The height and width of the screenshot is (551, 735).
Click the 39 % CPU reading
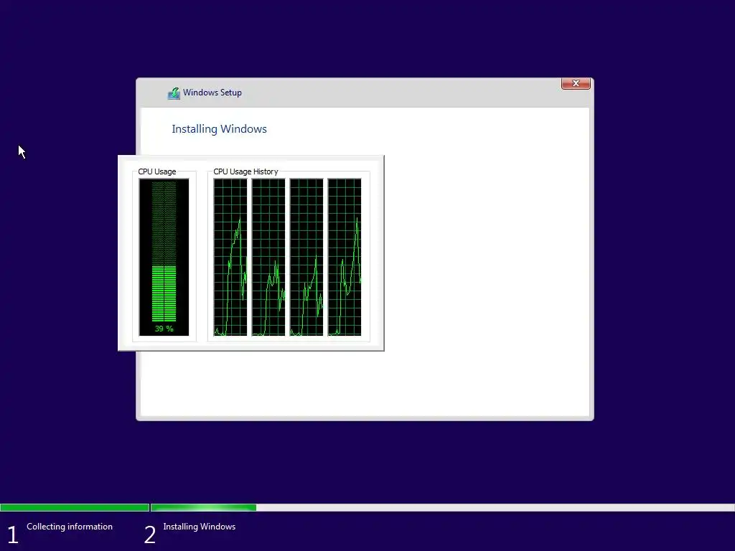click(x=164, y=329)
